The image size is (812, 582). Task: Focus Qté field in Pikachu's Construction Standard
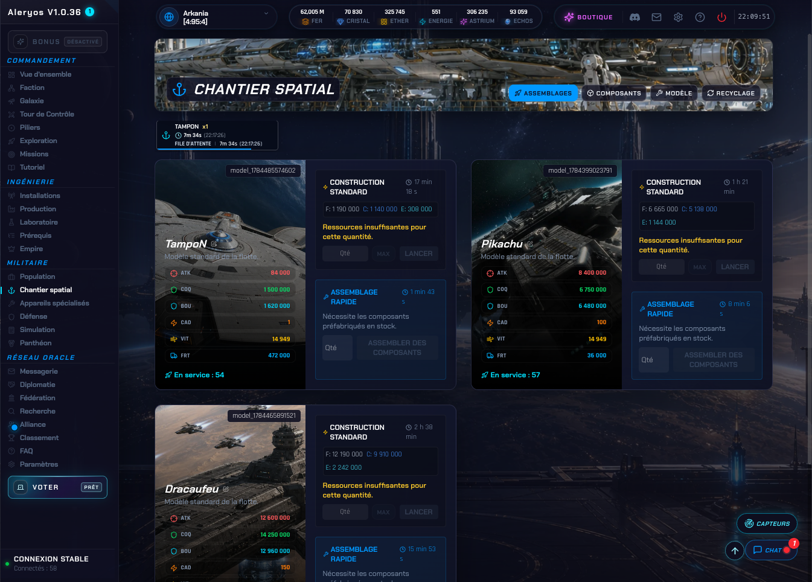[662, 267]
